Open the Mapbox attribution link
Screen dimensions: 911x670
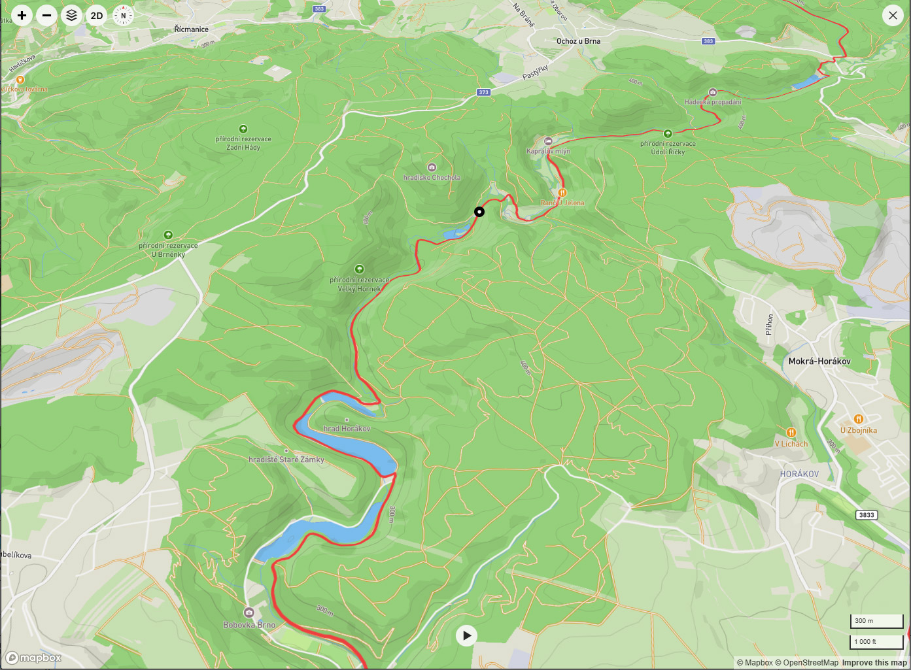(x=755, y=663)
